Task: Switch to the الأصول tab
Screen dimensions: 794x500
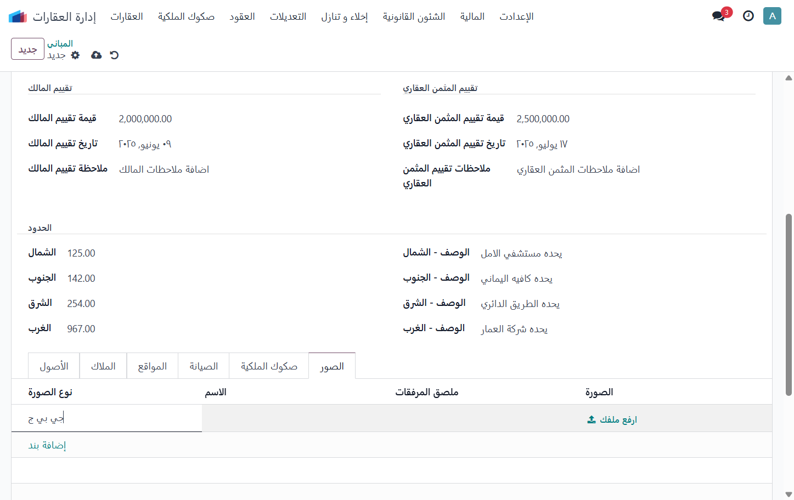Action: click(x=54, y=366)
